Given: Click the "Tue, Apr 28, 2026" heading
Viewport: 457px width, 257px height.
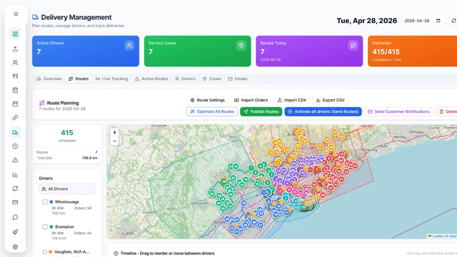Looking at the screenshot, I should 367,21.
